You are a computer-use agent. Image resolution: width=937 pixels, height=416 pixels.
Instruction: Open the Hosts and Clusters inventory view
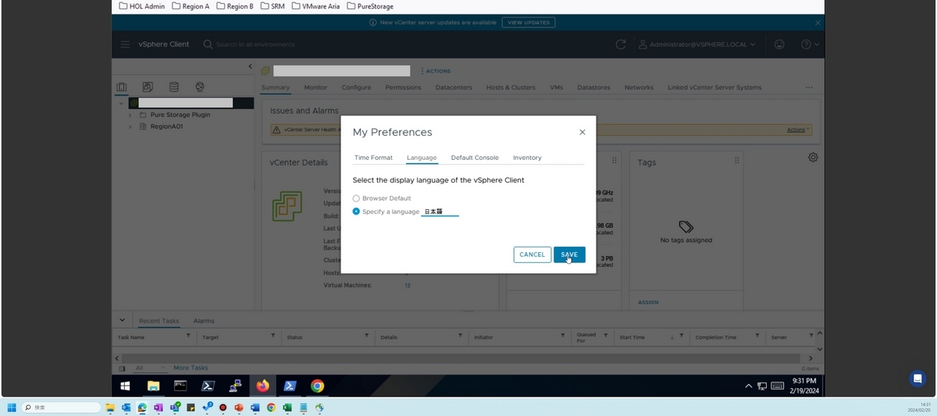[122, 87]
